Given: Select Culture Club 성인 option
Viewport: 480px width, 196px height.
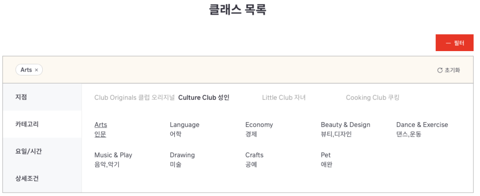Looking at the screenshot, I should [x=204, y=98].
